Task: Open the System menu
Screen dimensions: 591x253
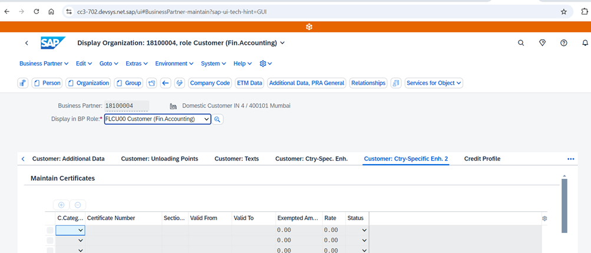Action: point(213,64)
